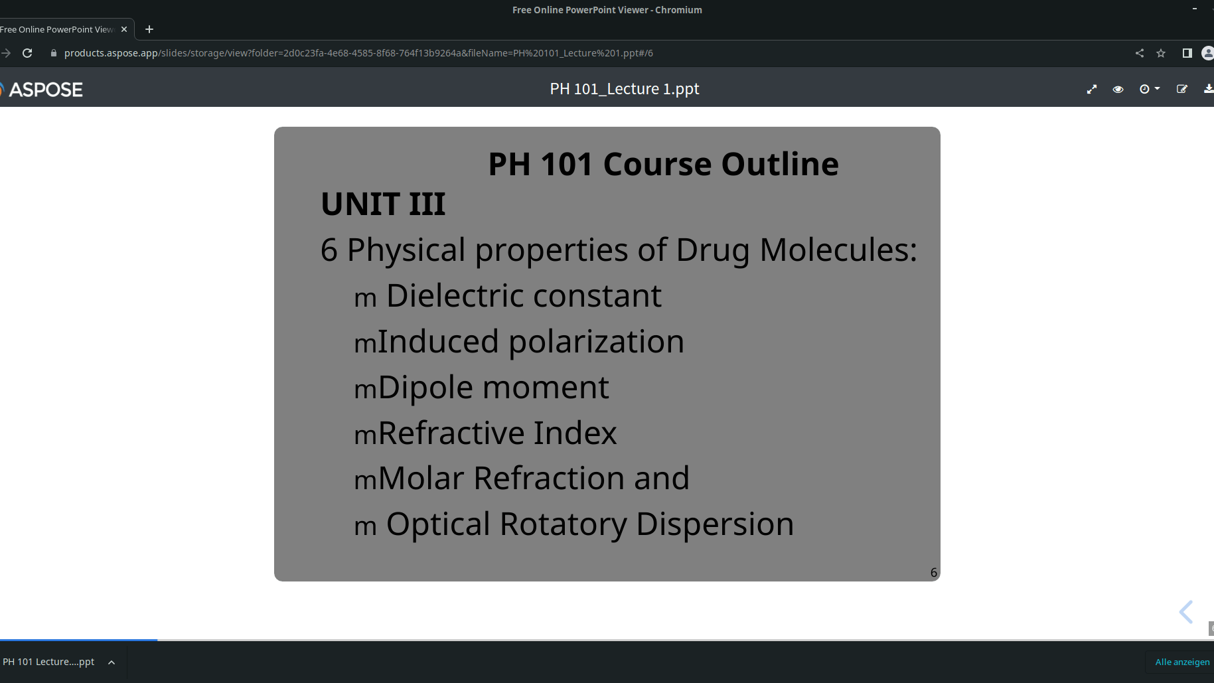
Task: Click the 'UNIT III' heading
Action: tap(383, 204)
